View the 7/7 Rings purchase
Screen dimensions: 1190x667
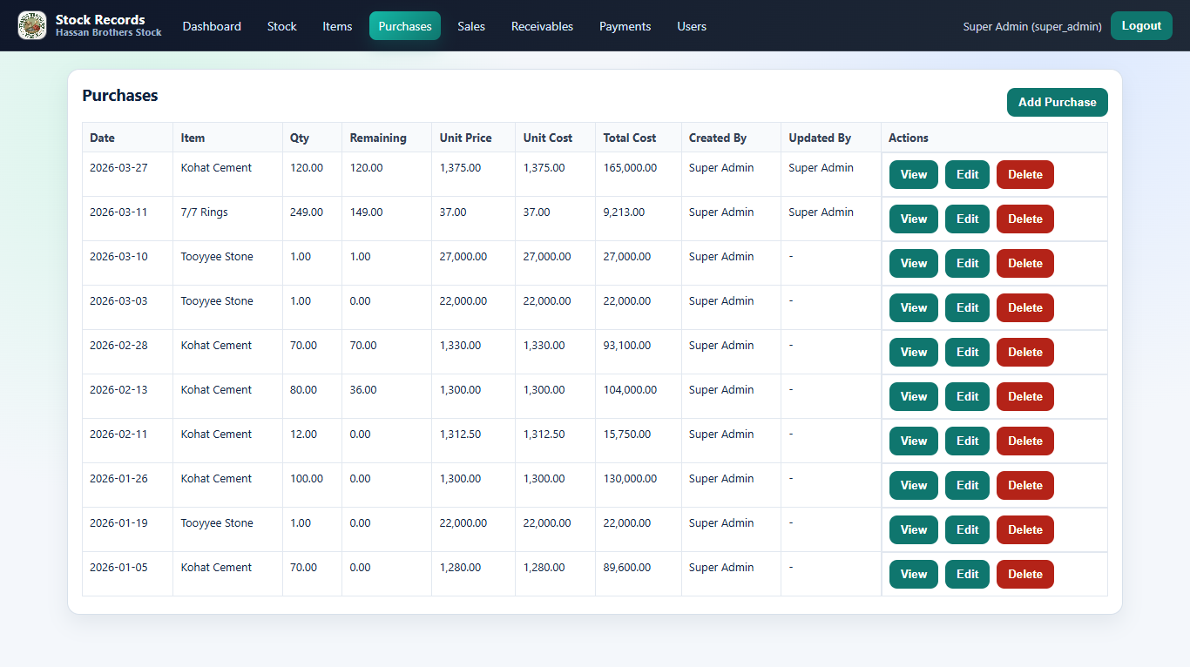coord(914,219)
